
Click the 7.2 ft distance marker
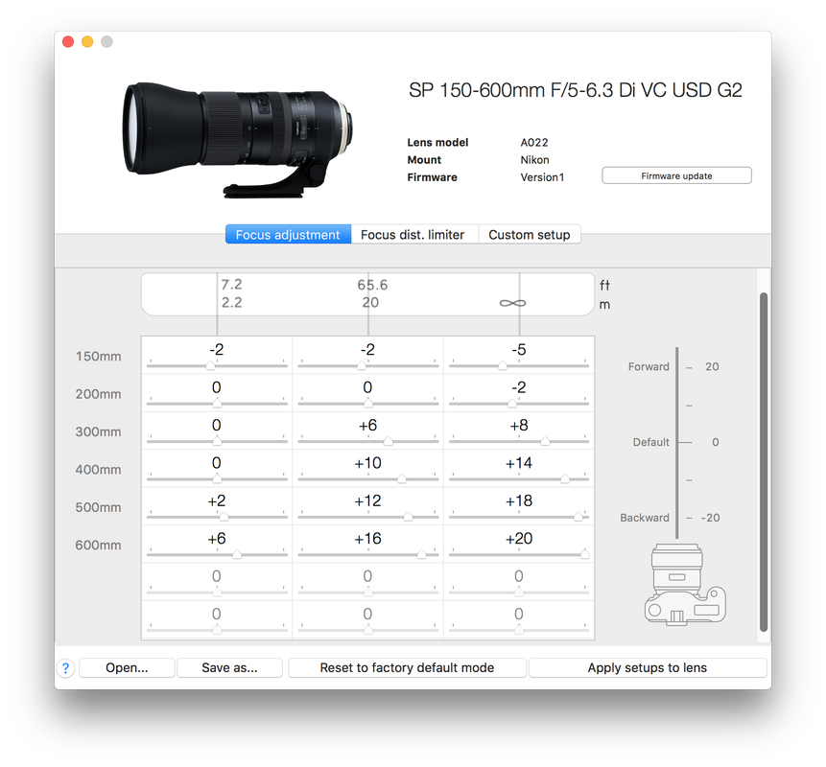[x=232, y=285]
